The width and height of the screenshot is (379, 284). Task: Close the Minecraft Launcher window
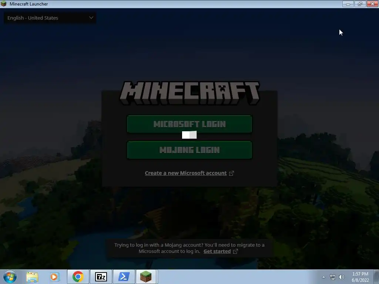tap(372, 4)
